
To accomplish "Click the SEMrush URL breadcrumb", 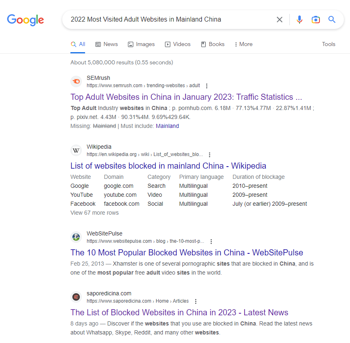I will (143, 86).
